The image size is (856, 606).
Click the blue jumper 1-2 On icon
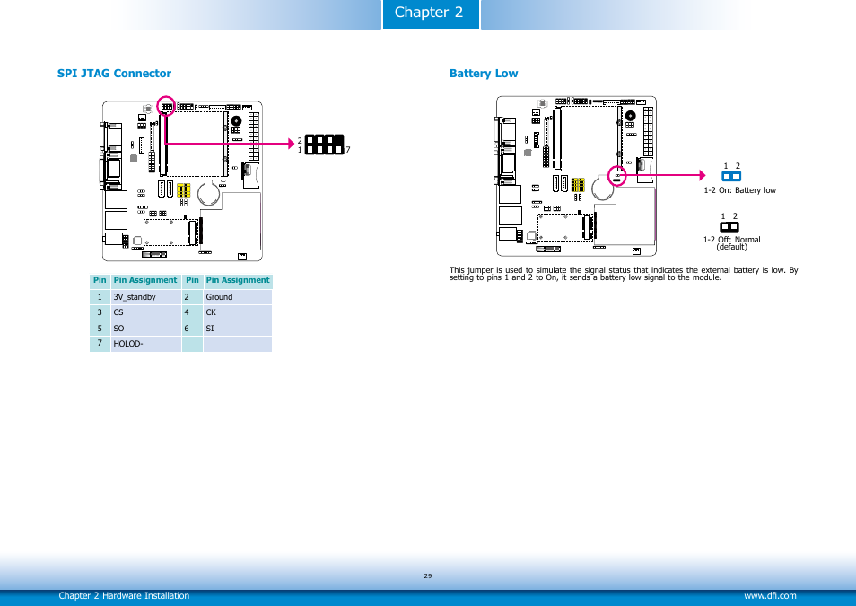(731, 176)
